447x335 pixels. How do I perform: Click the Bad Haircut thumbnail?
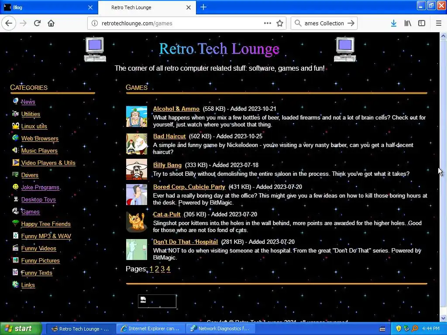click(x=137, y=144)
